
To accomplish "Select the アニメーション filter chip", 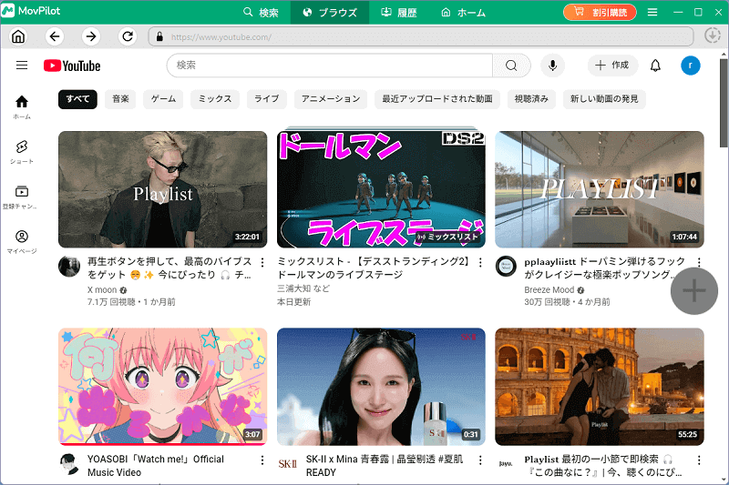I will point(331,99).
